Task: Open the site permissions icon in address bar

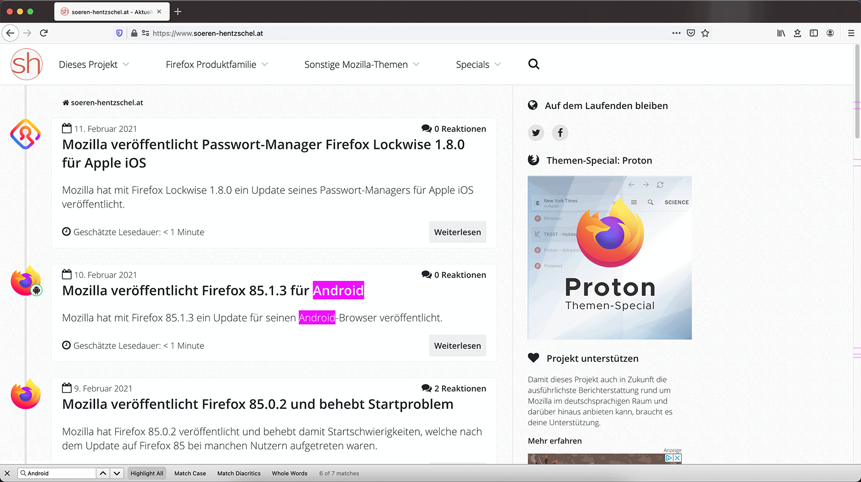Action: pyautogui.click(x=146, y=33)
